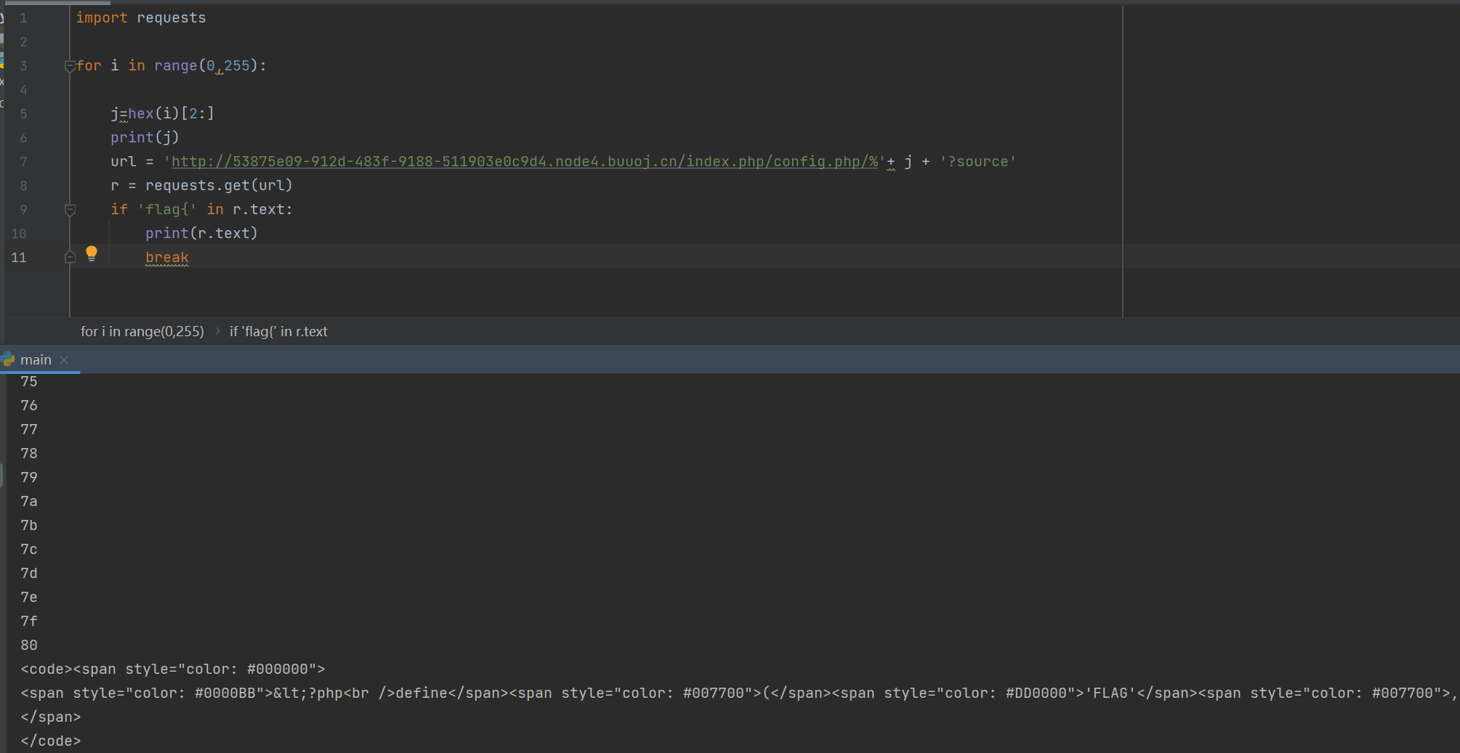The width and height of the screenshot is (1460, 753).
Task: Click the '?source' string literal
Action: pos(978,161)
